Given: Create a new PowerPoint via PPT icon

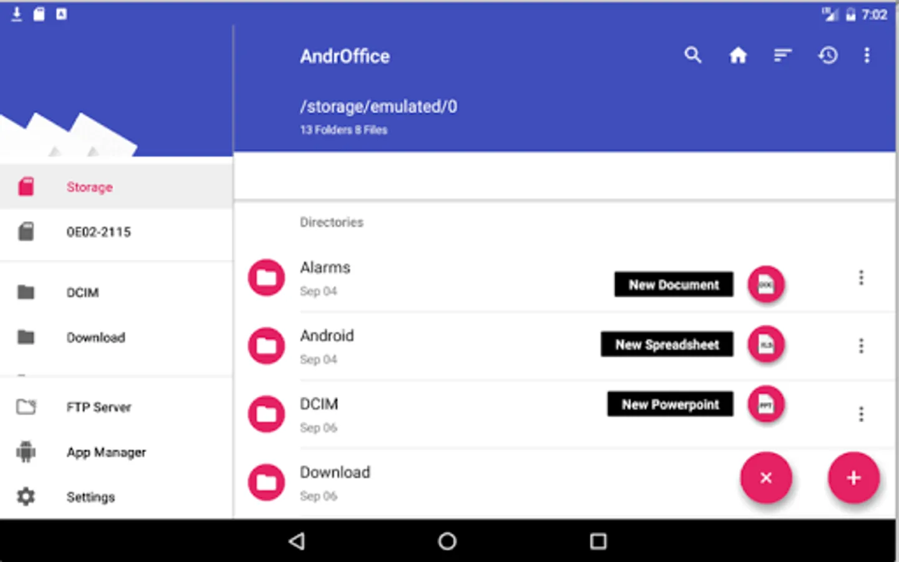Looking at the screenshot, I should [x=766, y=405].
